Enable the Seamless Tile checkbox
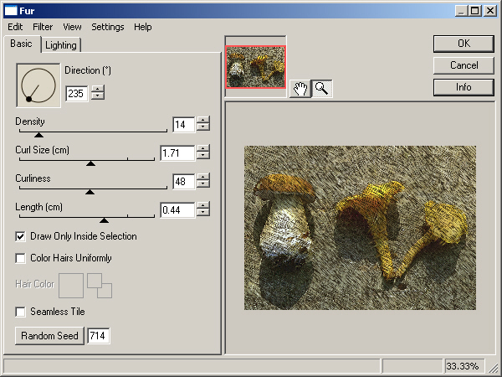This screenshot has width=502, height=377. (x=20, y=312)
